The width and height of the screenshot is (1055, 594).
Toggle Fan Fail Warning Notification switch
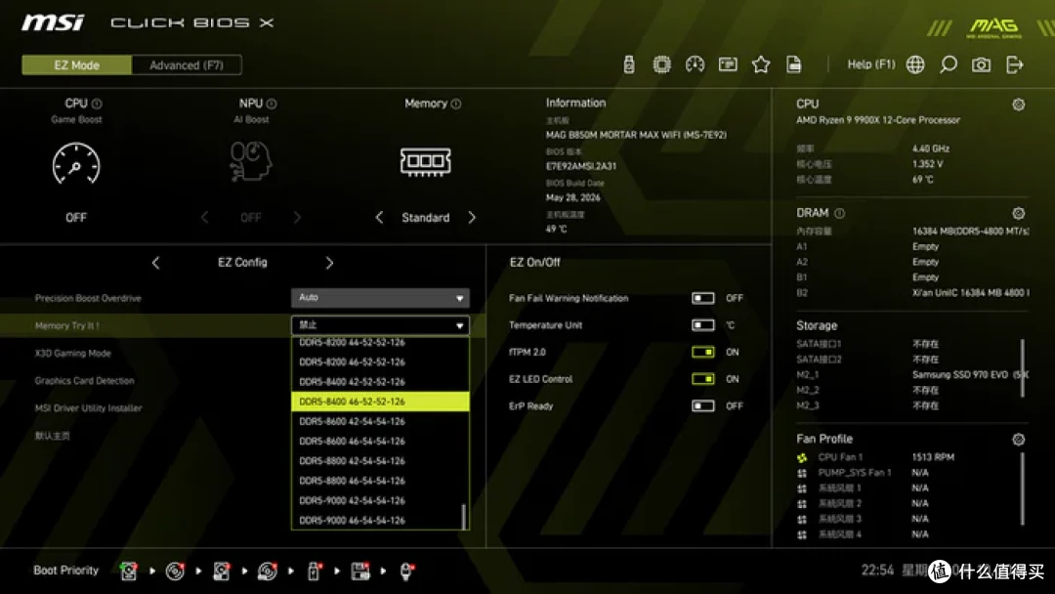[x=703, y=298]
